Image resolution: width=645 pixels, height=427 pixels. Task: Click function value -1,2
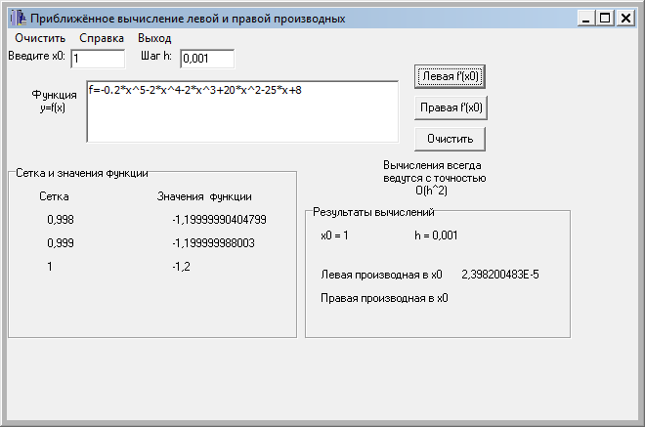pyautogui.click(x=182, y=267)
